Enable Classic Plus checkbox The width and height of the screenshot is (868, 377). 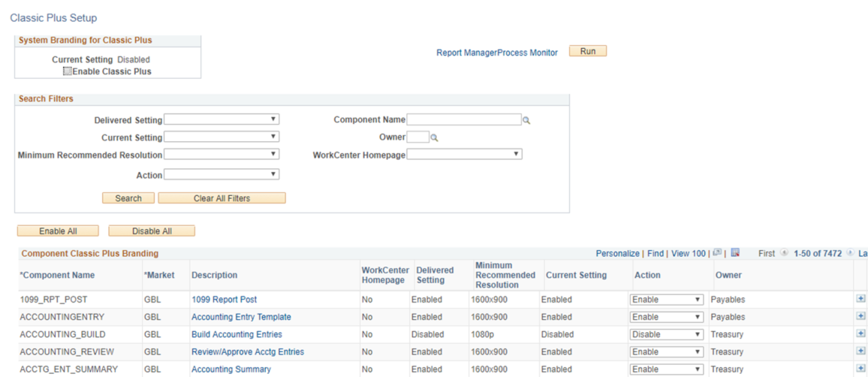pos(67,71)
